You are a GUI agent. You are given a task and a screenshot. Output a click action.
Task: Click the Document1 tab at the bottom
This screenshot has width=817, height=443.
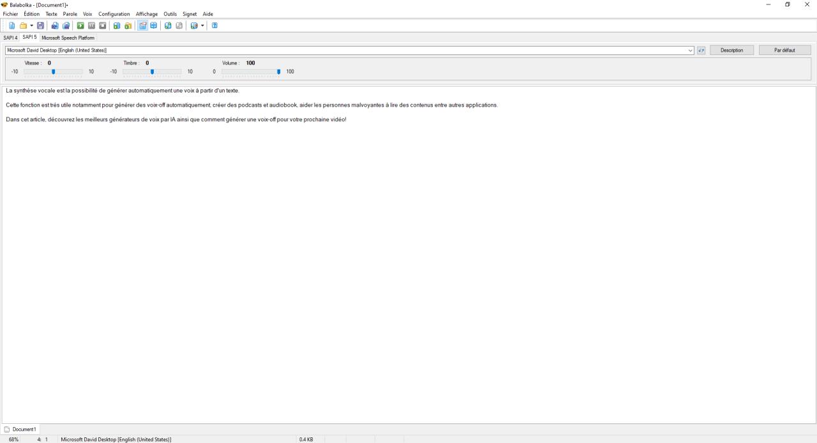(x=20, y=429)
